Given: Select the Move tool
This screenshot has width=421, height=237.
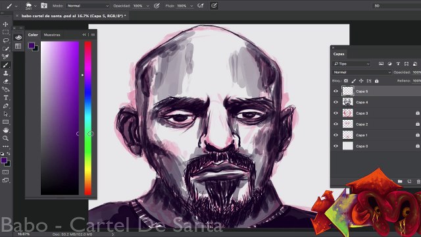Looking at the screenshot, I should (x=5, y=24).
